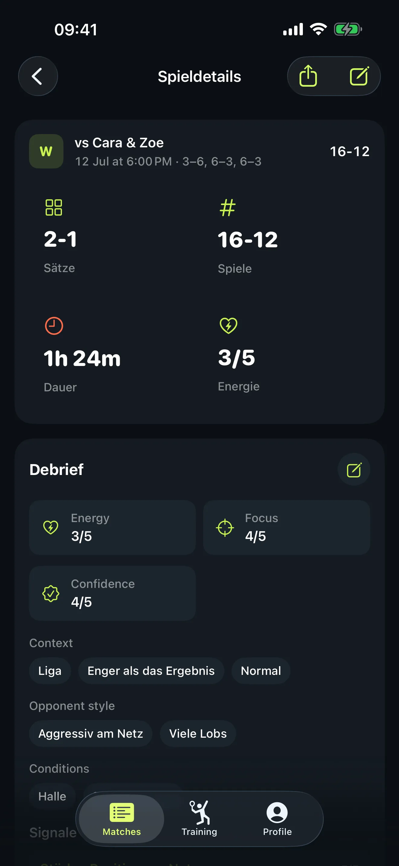
Task: Tap the Sätze grid icon
Action: click(54, 207)
